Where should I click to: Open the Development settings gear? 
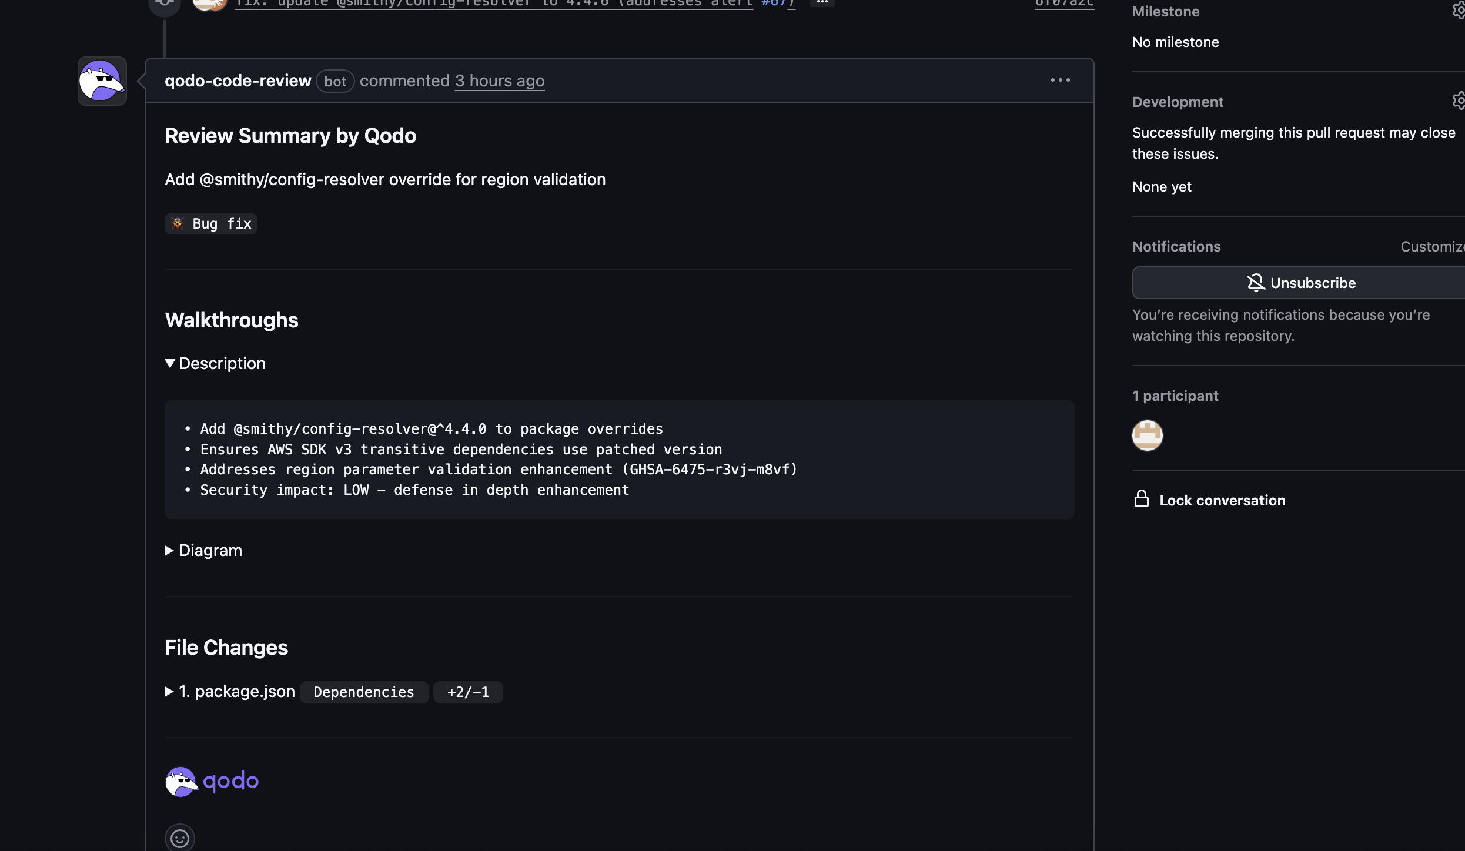(x=1459, y=101)
